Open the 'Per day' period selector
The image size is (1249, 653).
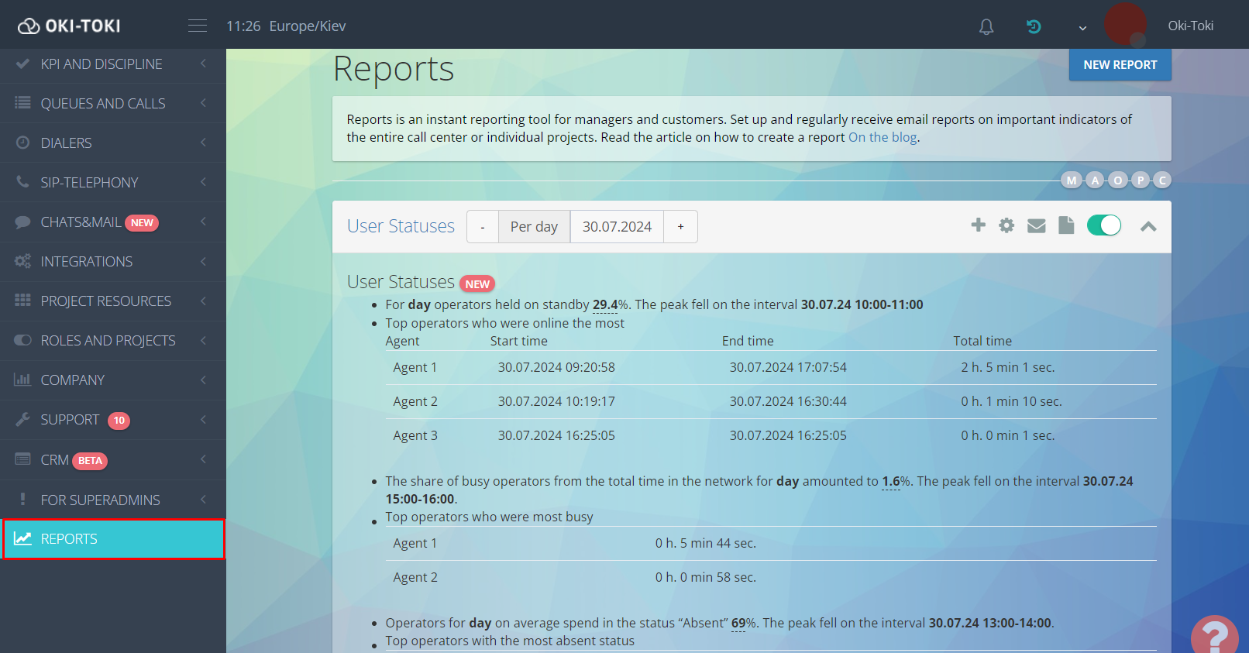534,227
